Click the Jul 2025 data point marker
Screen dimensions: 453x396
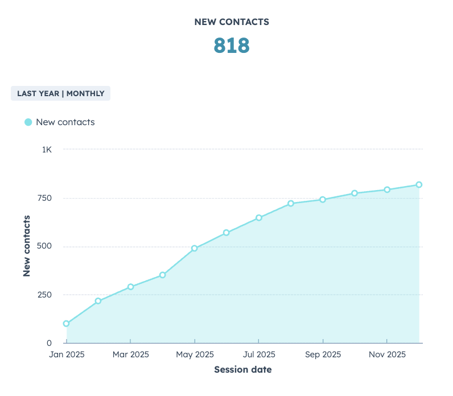(x=258, y=218)
